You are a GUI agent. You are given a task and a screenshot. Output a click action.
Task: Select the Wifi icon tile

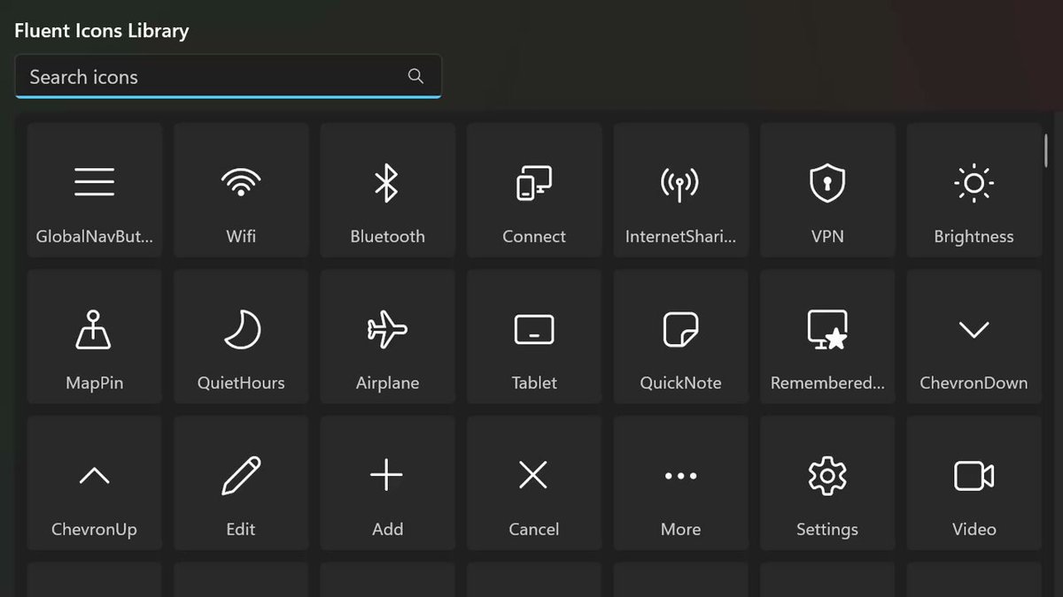(241, 190)
